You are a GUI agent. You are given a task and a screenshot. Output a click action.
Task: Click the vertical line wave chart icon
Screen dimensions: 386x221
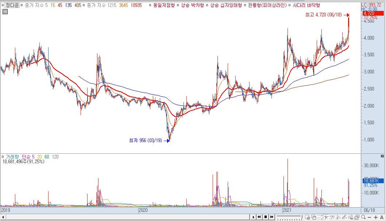339,217
